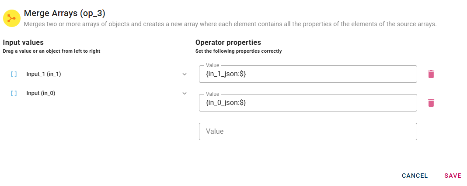Click the yellow Merge Arrays operator icon
Screen dimensions: 467x186
(x=12, y=18)
